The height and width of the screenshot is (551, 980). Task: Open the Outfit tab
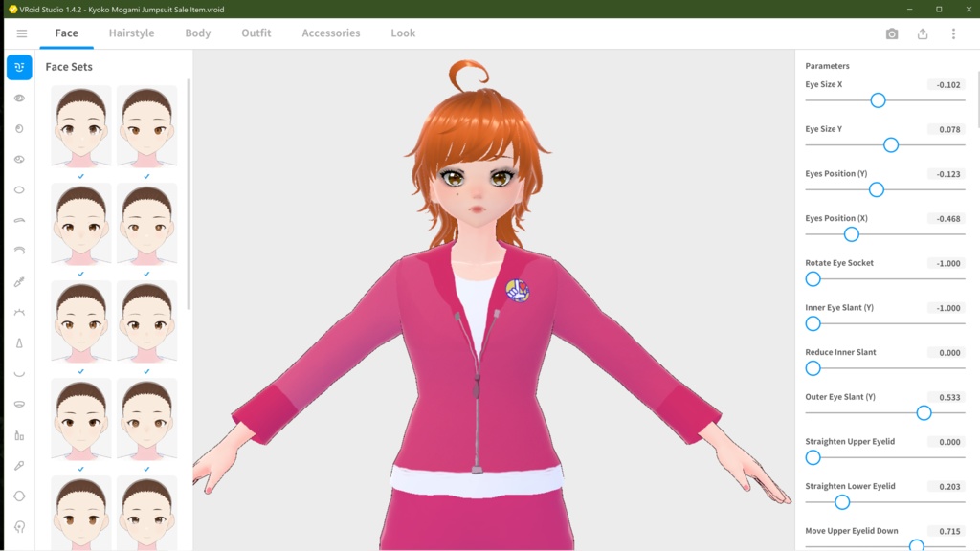coord(256,33)
